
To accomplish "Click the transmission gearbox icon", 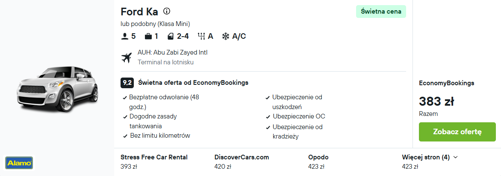I will pyautogui.click(x=201, y=37).
